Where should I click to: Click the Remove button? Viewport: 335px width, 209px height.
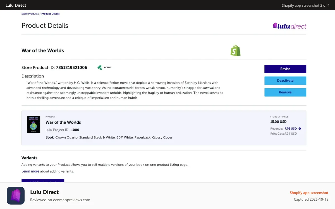285,92
